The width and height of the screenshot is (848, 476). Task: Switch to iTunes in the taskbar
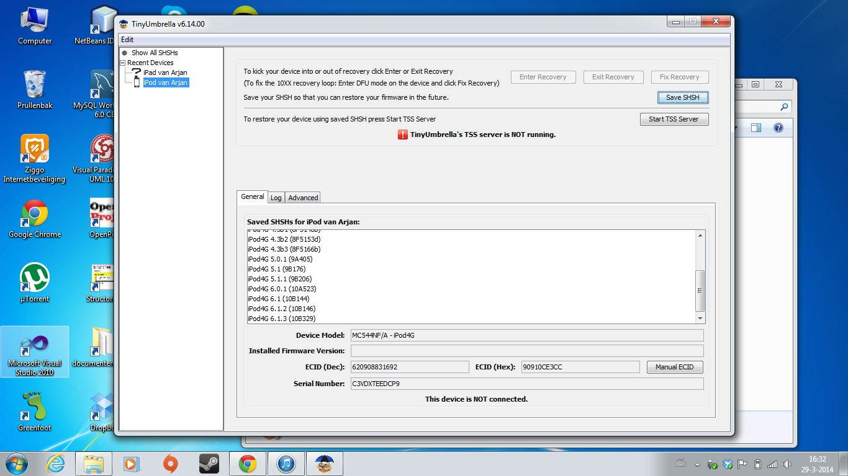pos(286,463)
